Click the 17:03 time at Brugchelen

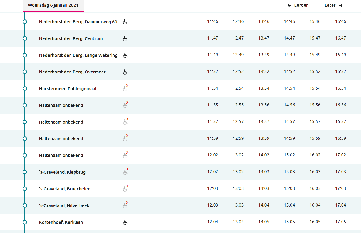pos(341,188)
